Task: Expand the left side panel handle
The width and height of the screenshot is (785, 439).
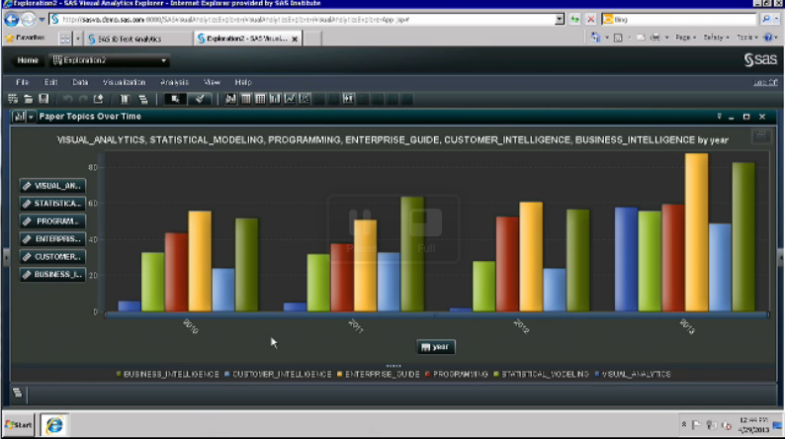Action: pos(6,258)
